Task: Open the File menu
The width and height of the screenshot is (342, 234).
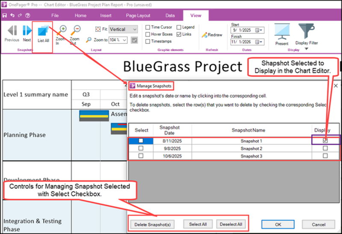Action: [55, 15]
